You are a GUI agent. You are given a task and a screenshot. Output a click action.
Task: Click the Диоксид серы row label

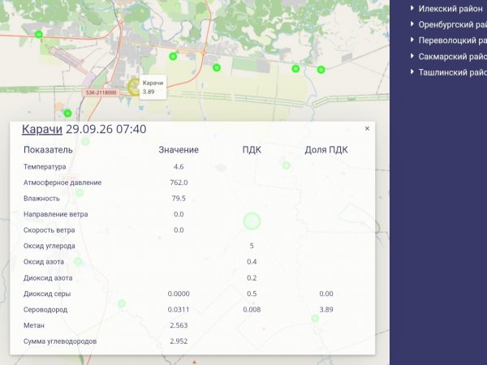[47, 294]
